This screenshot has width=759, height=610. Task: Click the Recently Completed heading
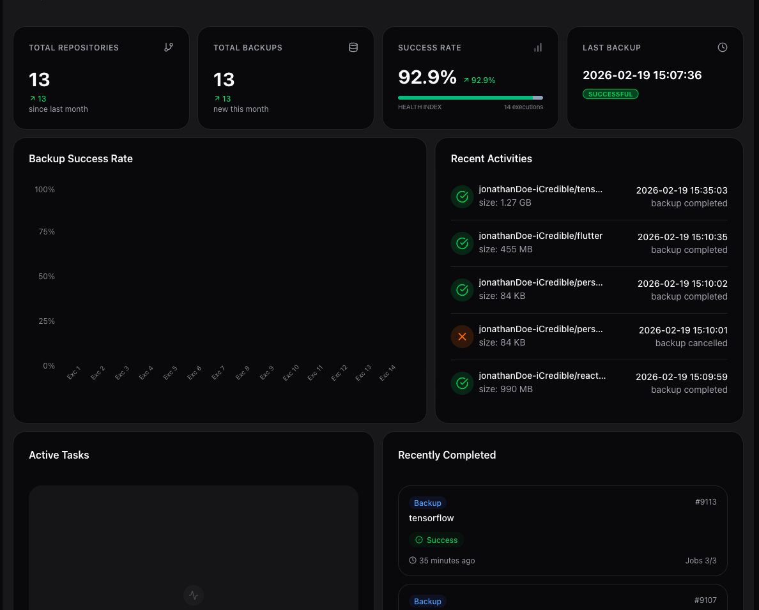pos(447,455)
